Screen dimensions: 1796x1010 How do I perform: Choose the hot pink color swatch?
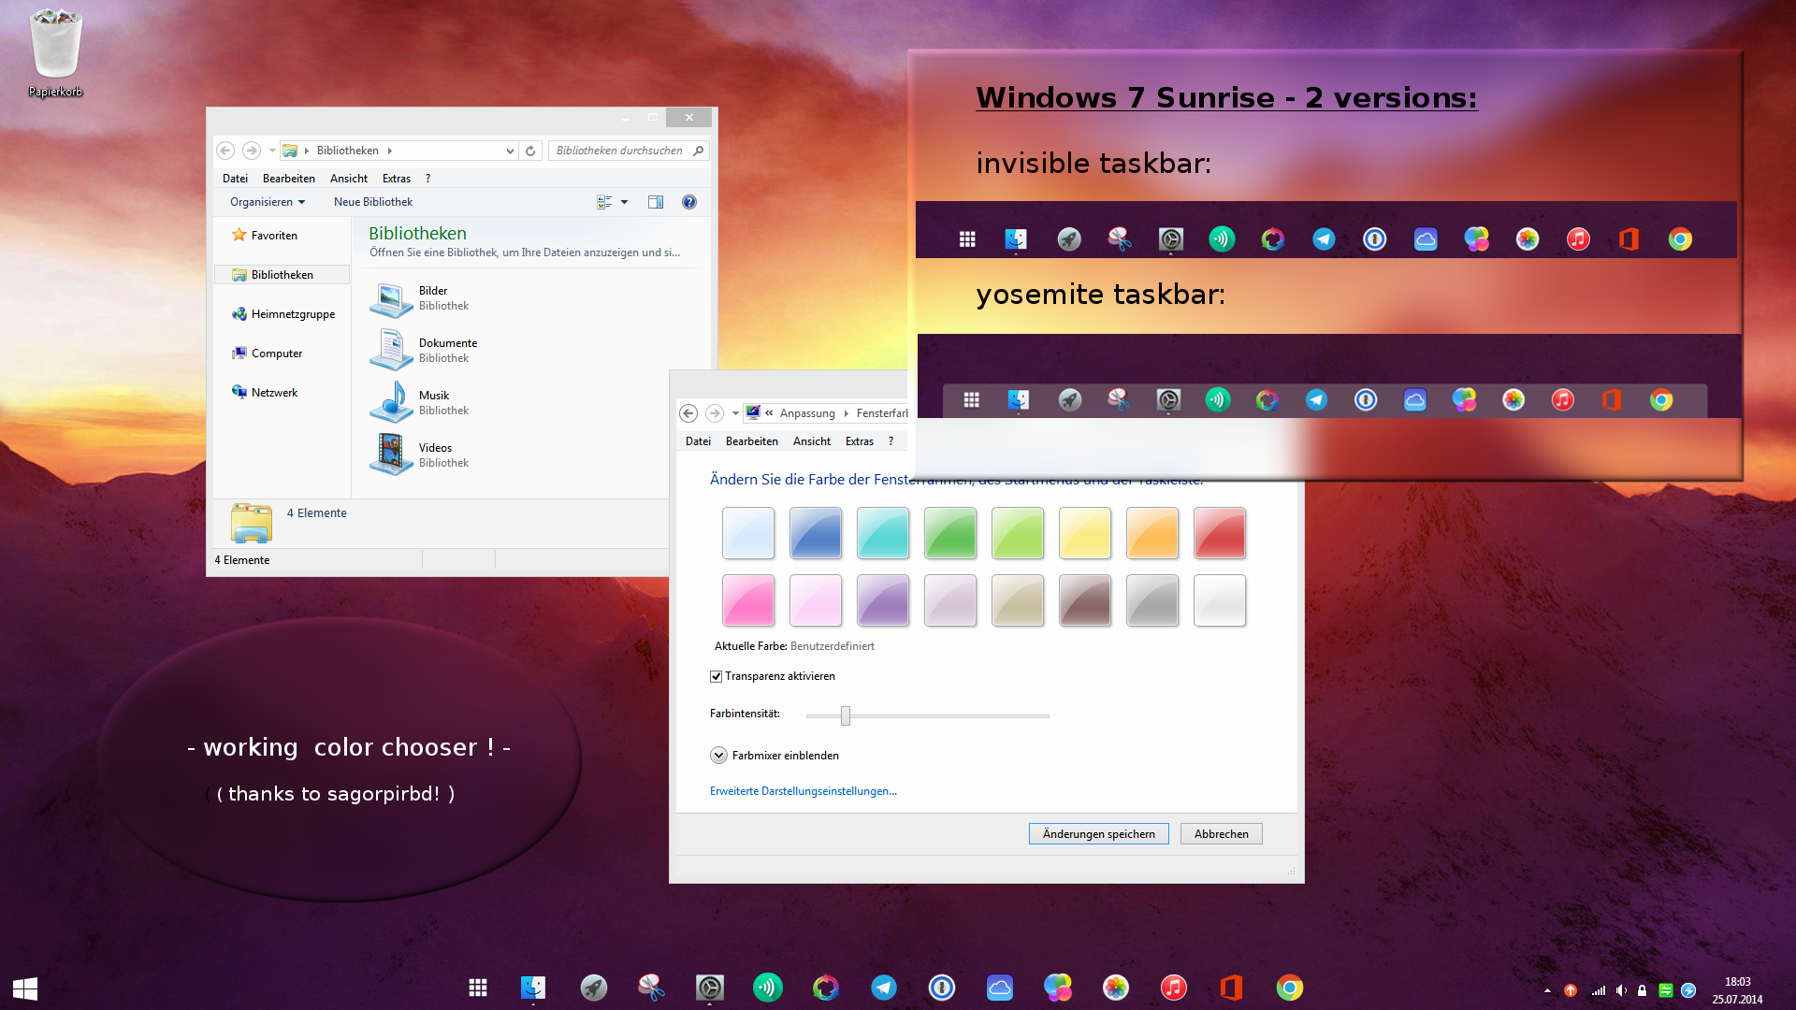(x=748, y=600)
